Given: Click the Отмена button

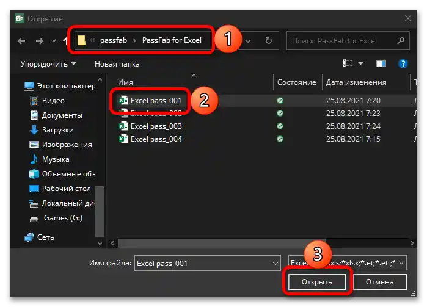Looking at the screenshot, I should coord(379,282).
